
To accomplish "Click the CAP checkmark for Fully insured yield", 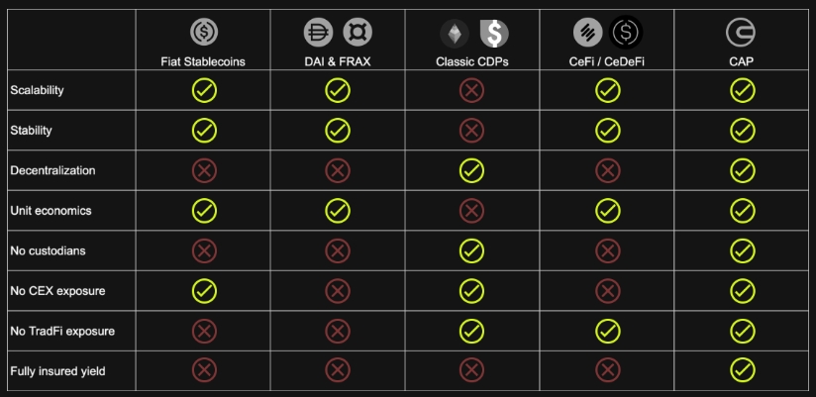I will tap(743, 370).
